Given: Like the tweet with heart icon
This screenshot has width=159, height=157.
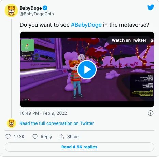Looking at the screenshot, I should (x=8, y=136).
